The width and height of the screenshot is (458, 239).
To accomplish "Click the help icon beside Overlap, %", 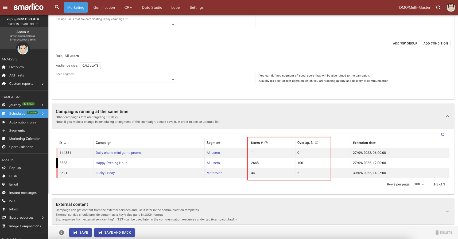I will (x=317, y=143).
